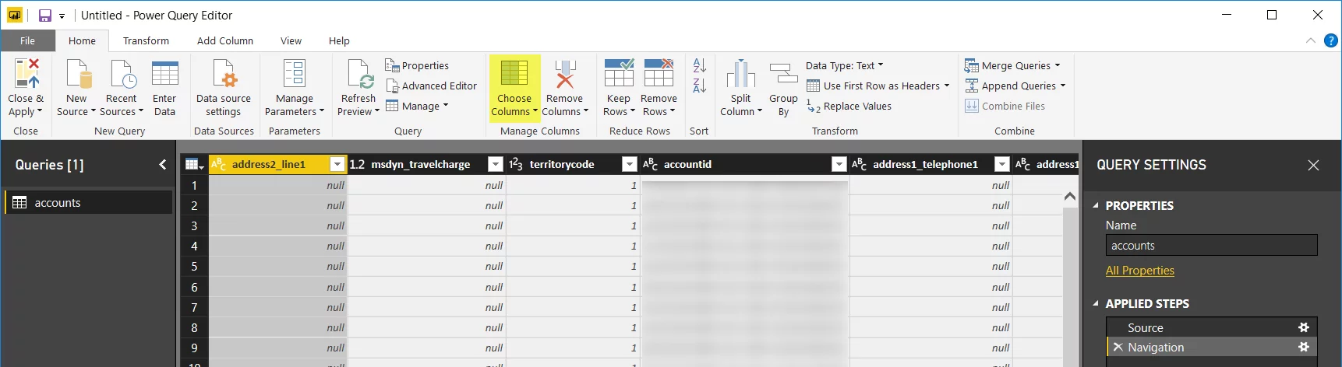Switch to the Home tab
Viewport: 1342px width, 367px height.
tap(82, 40)
